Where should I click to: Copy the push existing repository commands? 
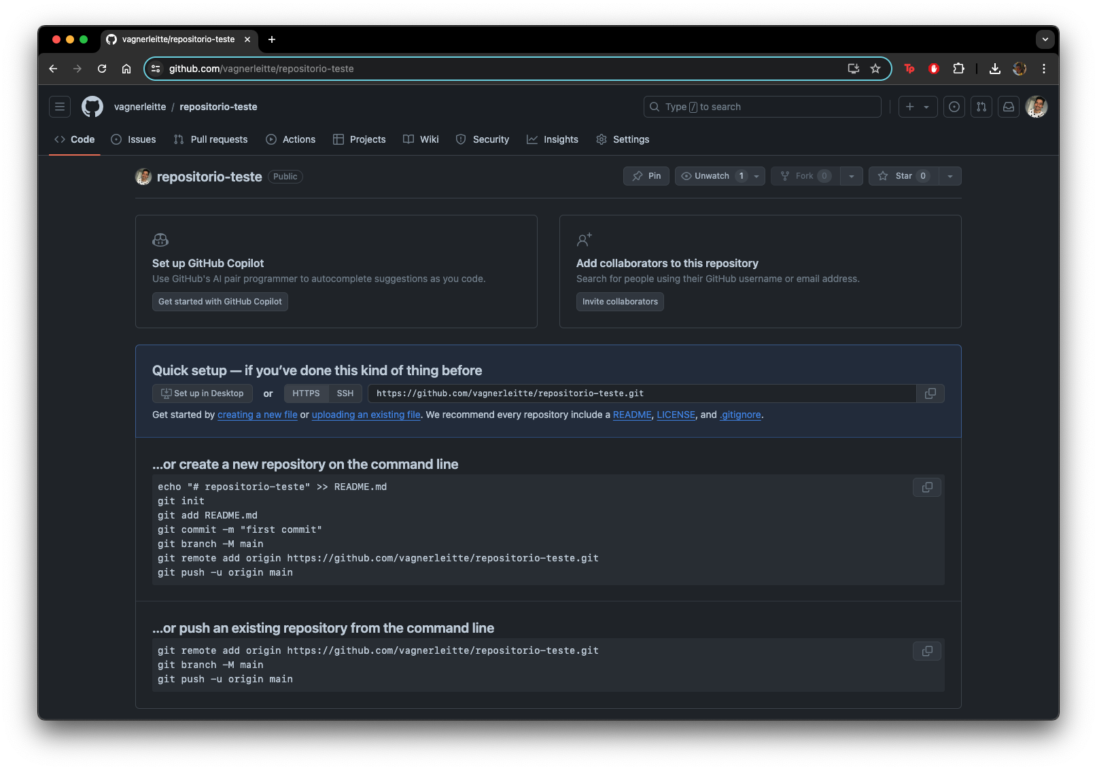(927, 651)
